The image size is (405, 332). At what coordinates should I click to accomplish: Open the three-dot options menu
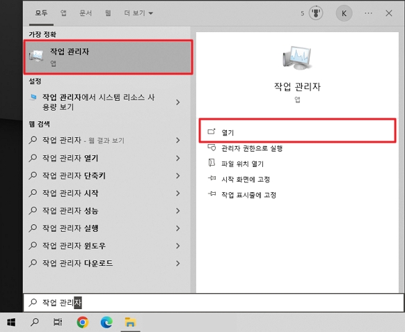point(368,13)
